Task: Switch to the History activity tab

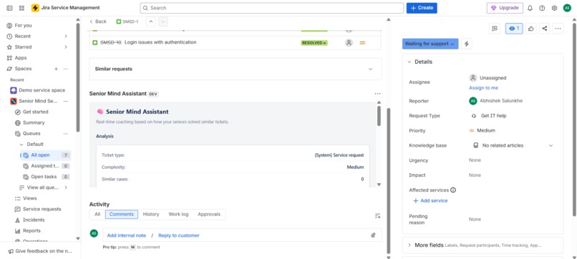Action: [151, 214]
